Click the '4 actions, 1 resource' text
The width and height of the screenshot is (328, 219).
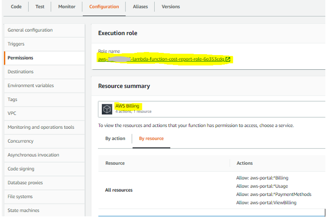click(133, 111)
